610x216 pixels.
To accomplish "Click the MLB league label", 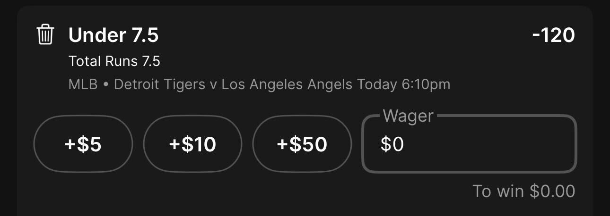I will pos(83,85).
